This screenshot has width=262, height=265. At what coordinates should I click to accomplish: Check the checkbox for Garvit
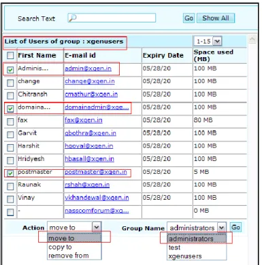point(10,135)
